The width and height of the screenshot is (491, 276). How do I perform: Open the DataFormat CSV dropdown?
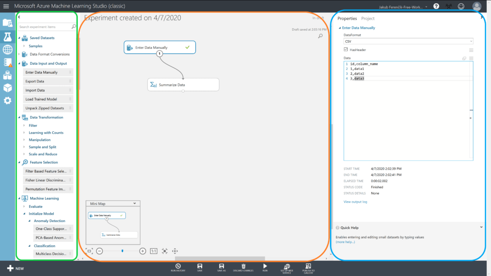pos(408,41)
